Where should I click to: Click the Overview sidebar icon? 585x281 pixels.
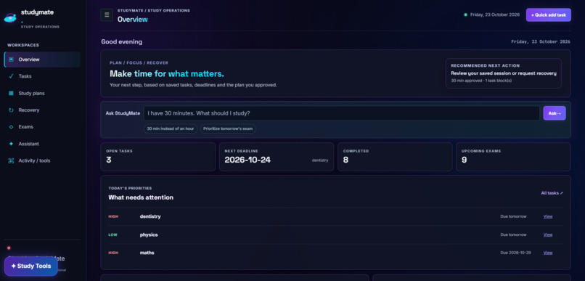pos(11,60)
